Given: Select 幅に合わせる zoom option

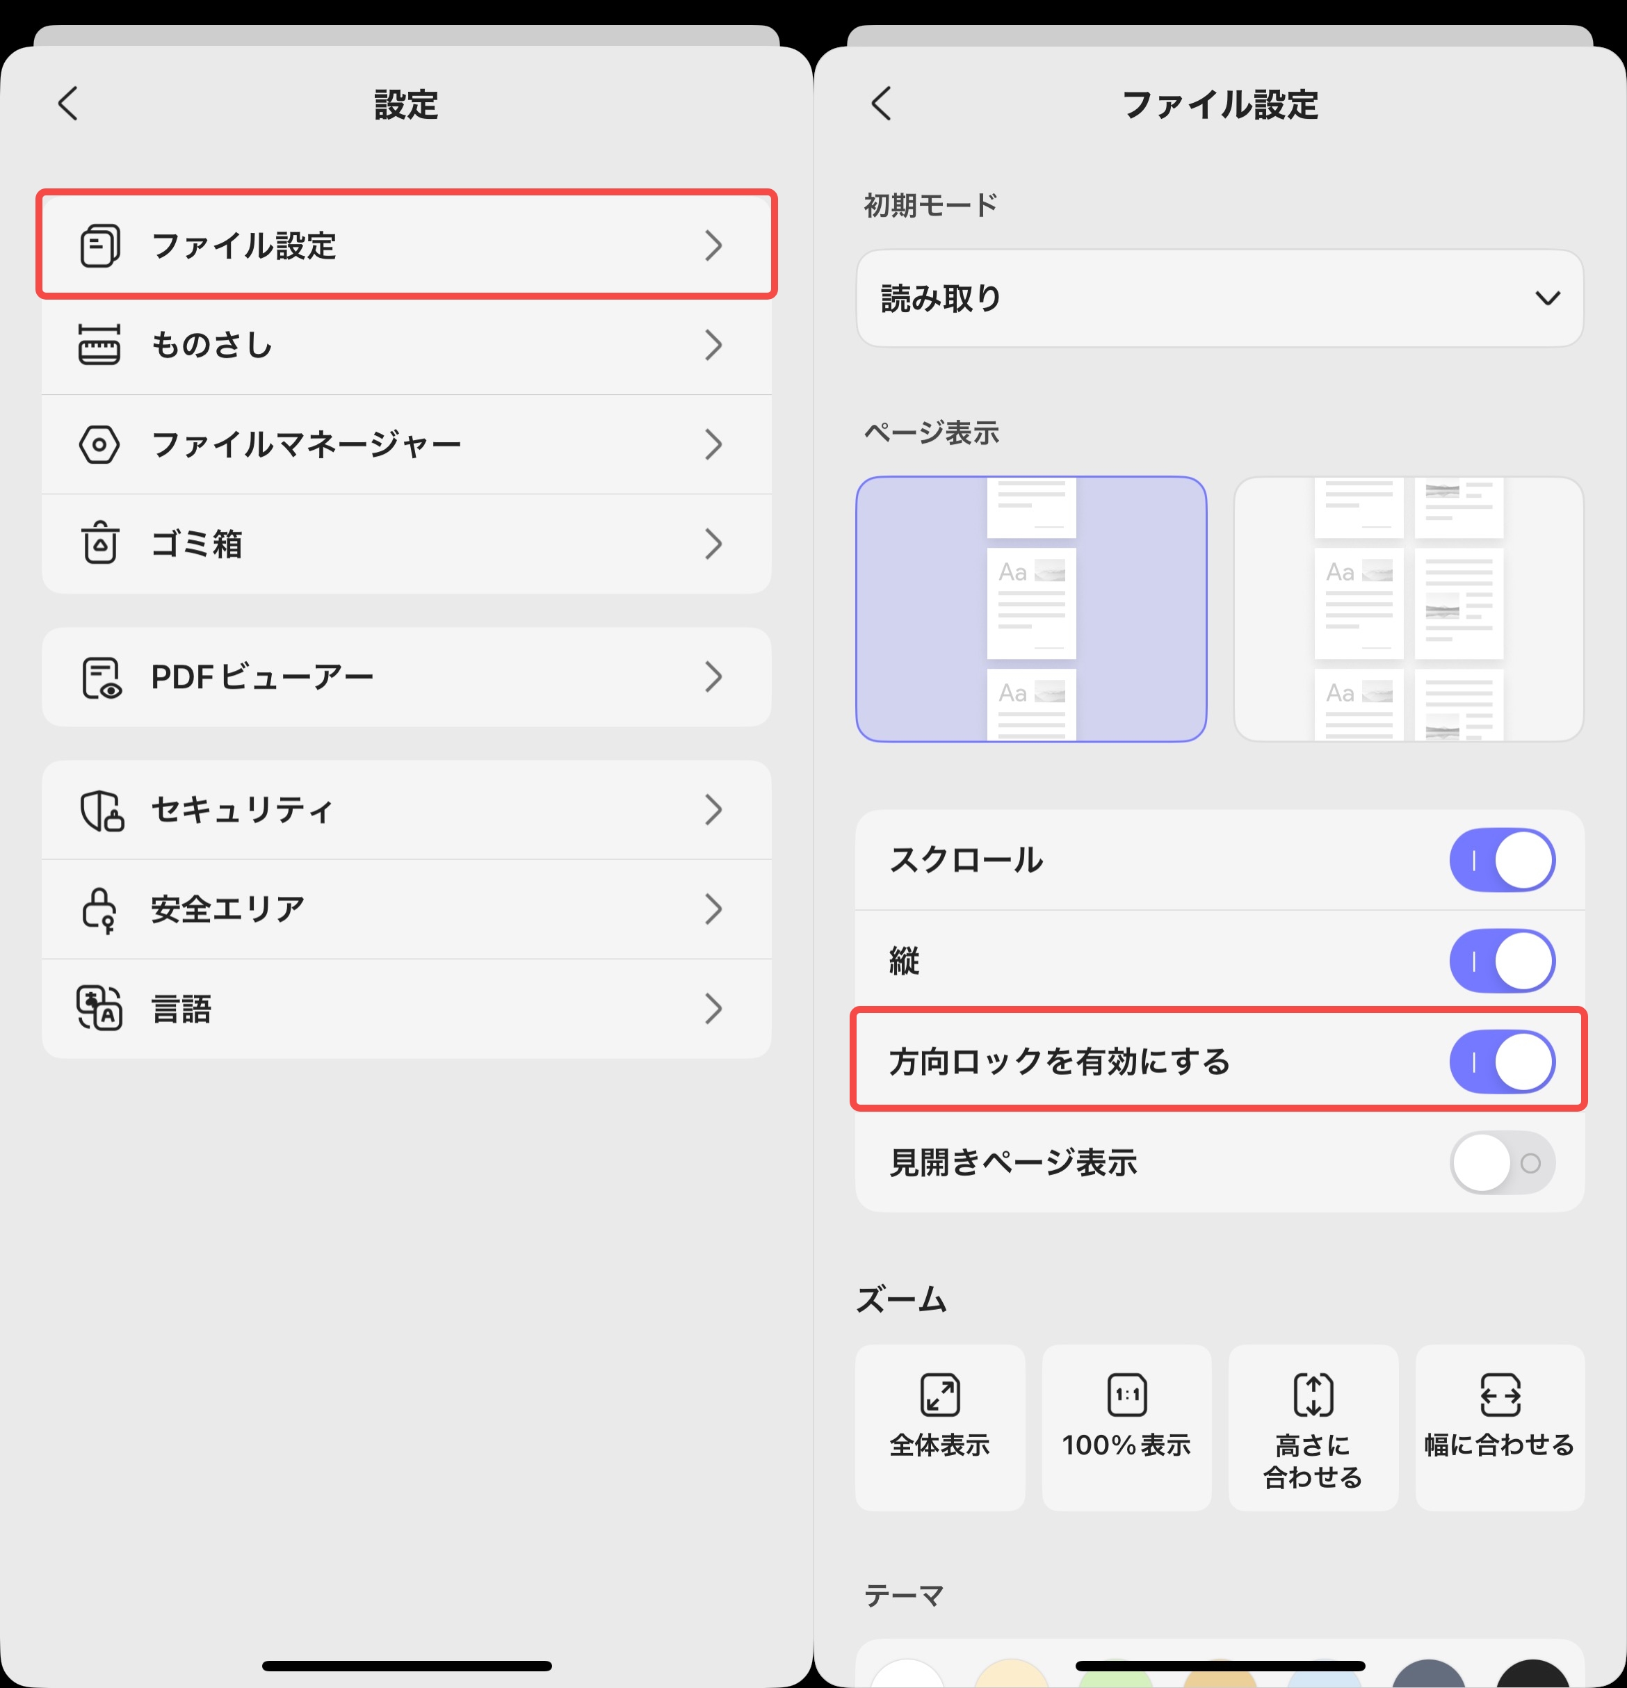Looking at the screenshot, I should point(1498,1425).
